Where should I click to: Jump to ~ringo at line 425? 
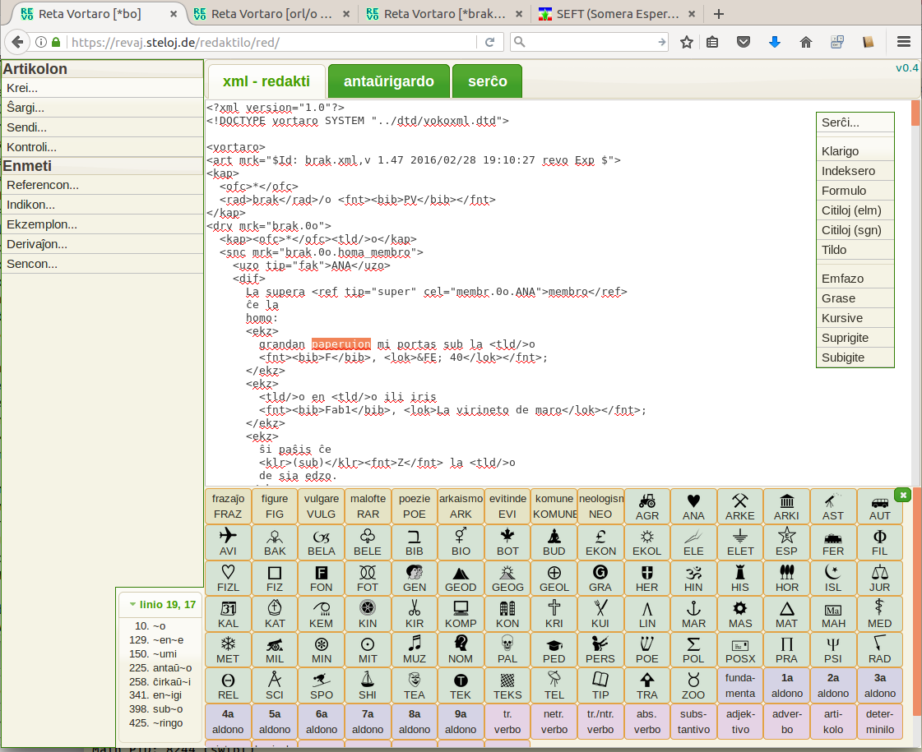pyautogui.click(x=165, y=723)
